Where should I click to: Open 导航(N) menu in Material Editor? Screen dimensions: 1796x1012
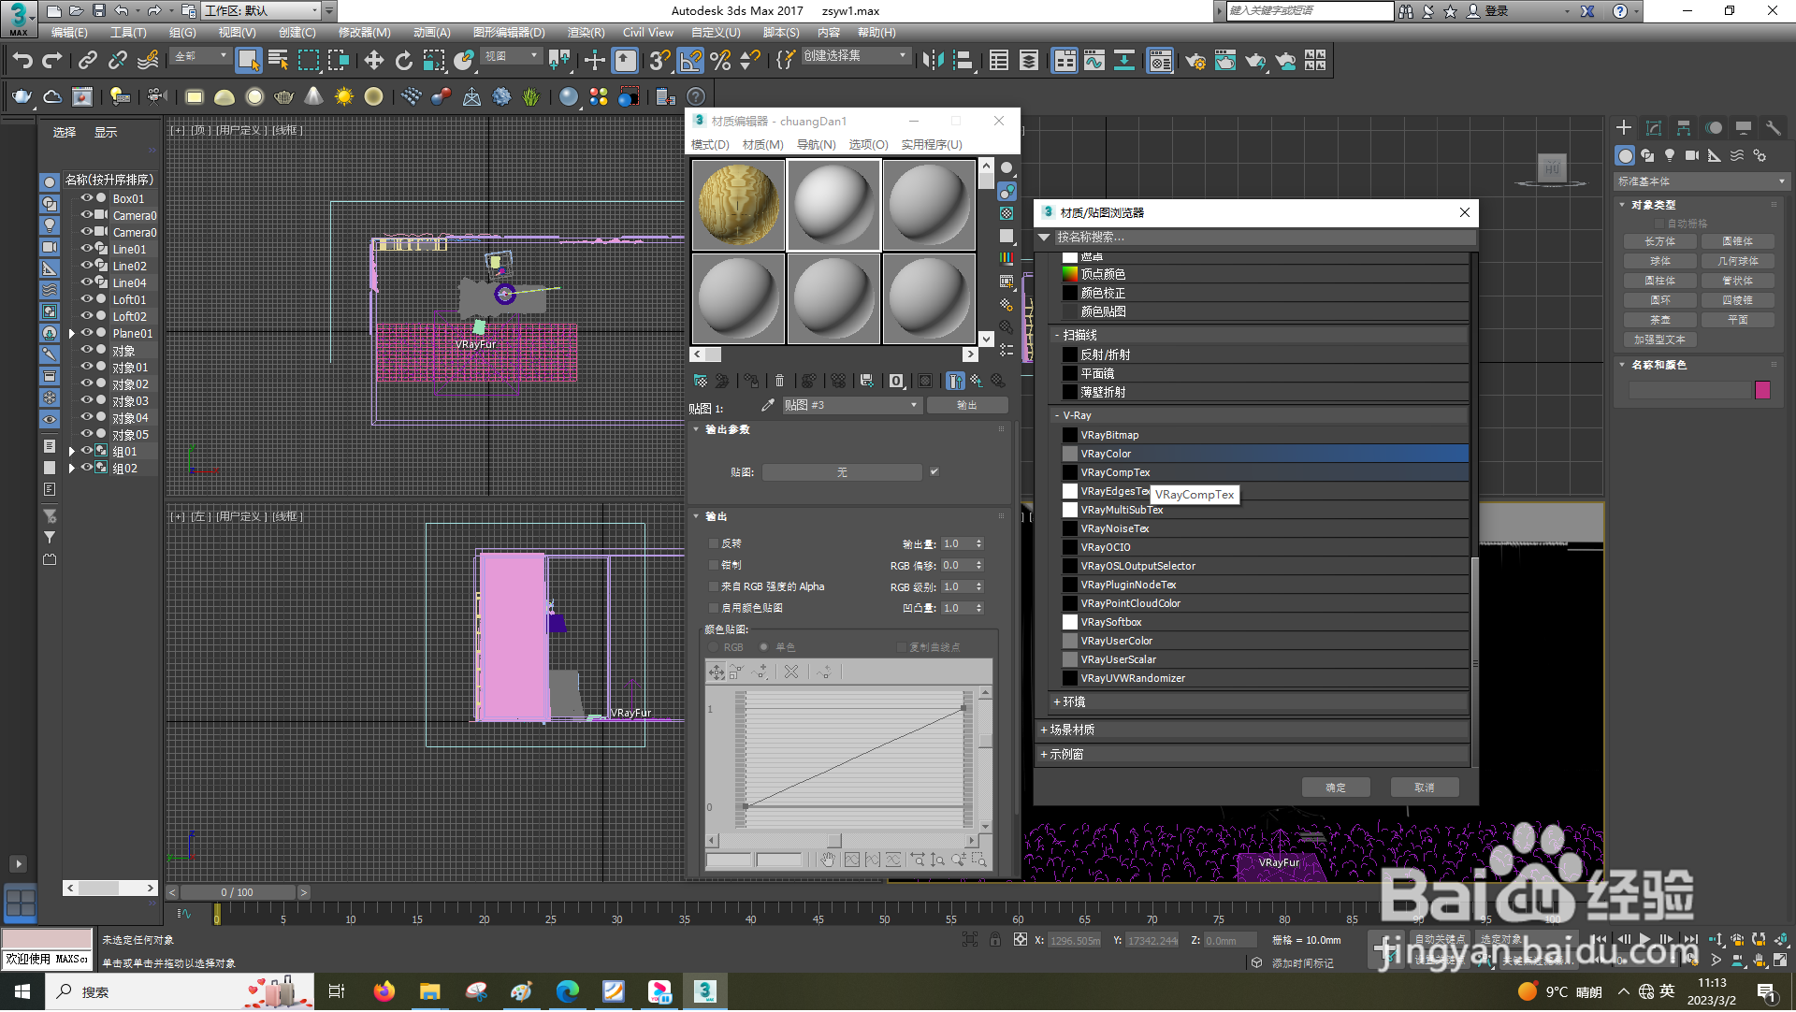tap(816, 144)
